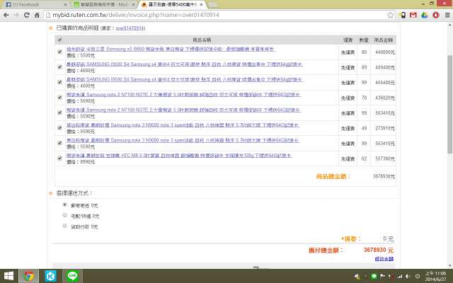Open the note 2 N7100 link in the 553410元 row
Viewport: 453px width, 283px height.
coord(184,110)
